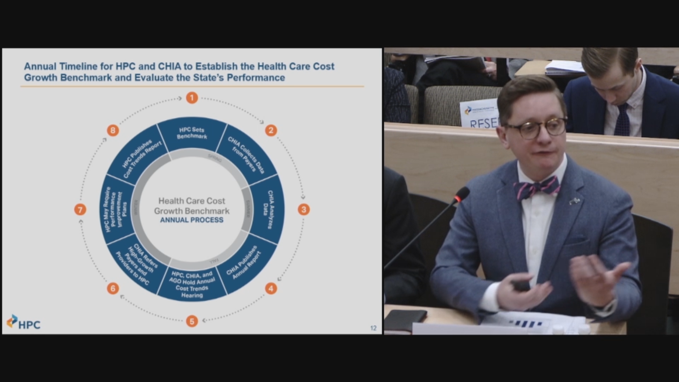
Task: Select the 'HPC Sets Benchmark' segment
Action: point(192,134)
